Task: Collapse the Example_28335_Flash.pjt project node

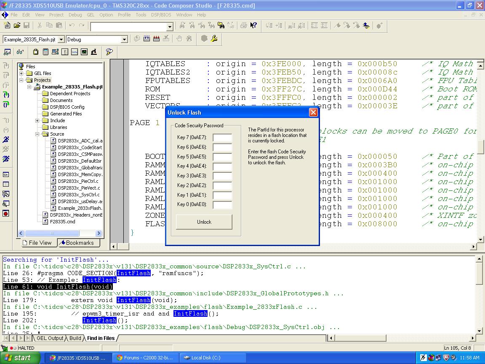Action: click(x=29, y=87)
